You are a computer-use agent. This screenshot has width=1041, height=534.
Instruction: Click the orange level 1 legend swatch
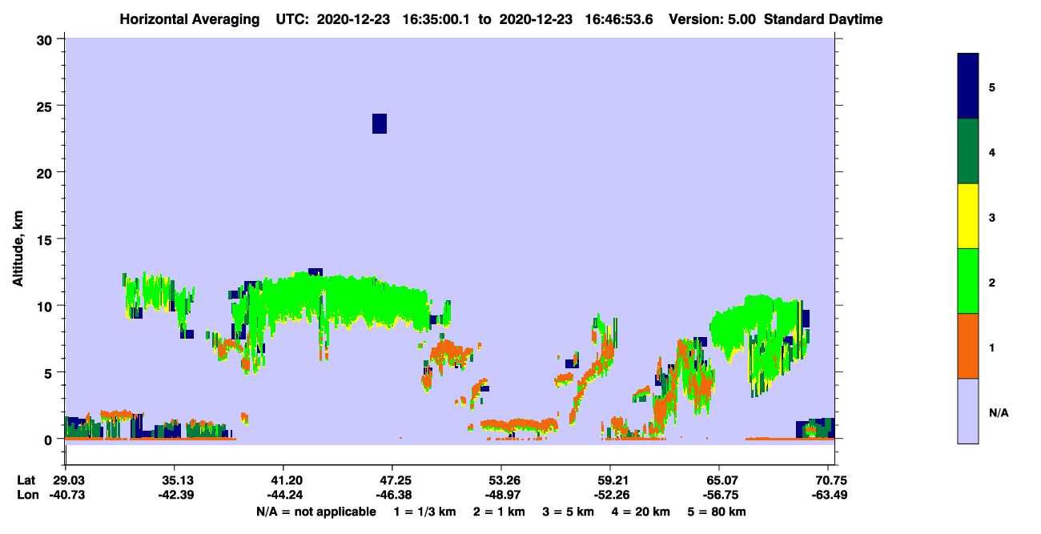point(968,346)
